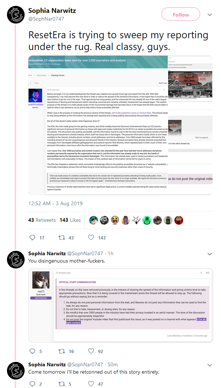This screenshot has width=221, height=388.
Task: Expand options for the 1h reply tweet
Action: point(210,254)
